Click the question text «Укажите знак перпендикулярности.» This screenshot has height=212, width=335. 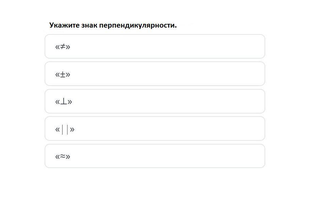113,25
